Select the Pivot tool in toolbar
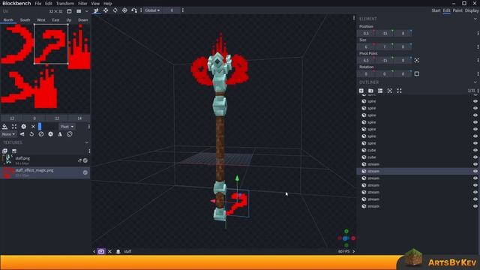This screenshot has height=270, width=480. [124, 10]
